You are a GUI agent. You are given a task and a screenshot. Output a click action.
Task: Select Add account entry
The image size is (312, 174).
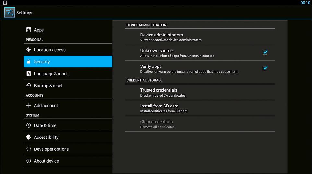pyautogui.click(x=68, y=105)
